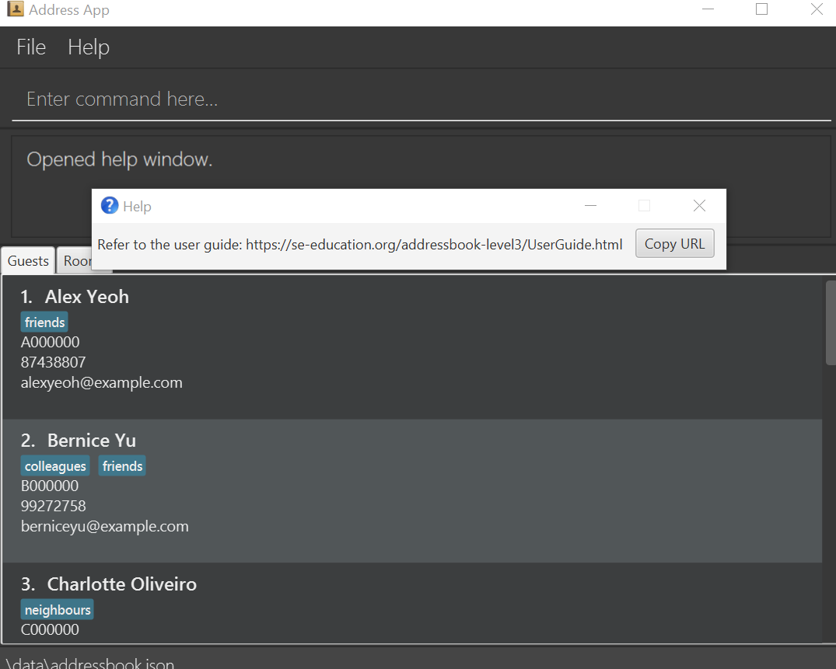Screen dimensions: 836x669
Task: Click the addressbook.json status bar path
Action: (89, 663)
